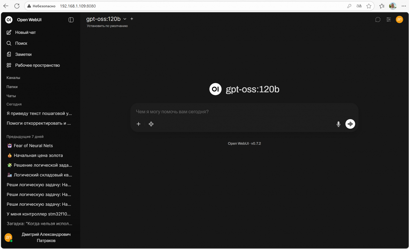Image resolution: width=409 pixels, height=249 pixels.
Task: Click the translate page icon in address bar
Action: click(x=359, y=6)
